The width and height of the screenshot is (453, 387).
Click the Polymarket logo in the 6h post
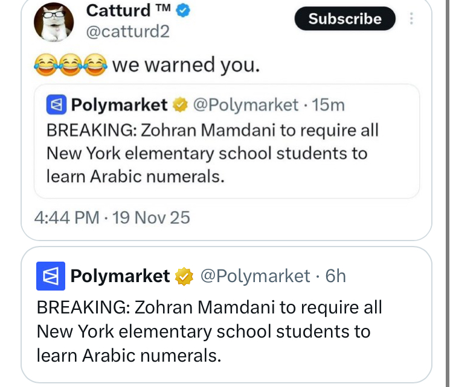[51, 277]
